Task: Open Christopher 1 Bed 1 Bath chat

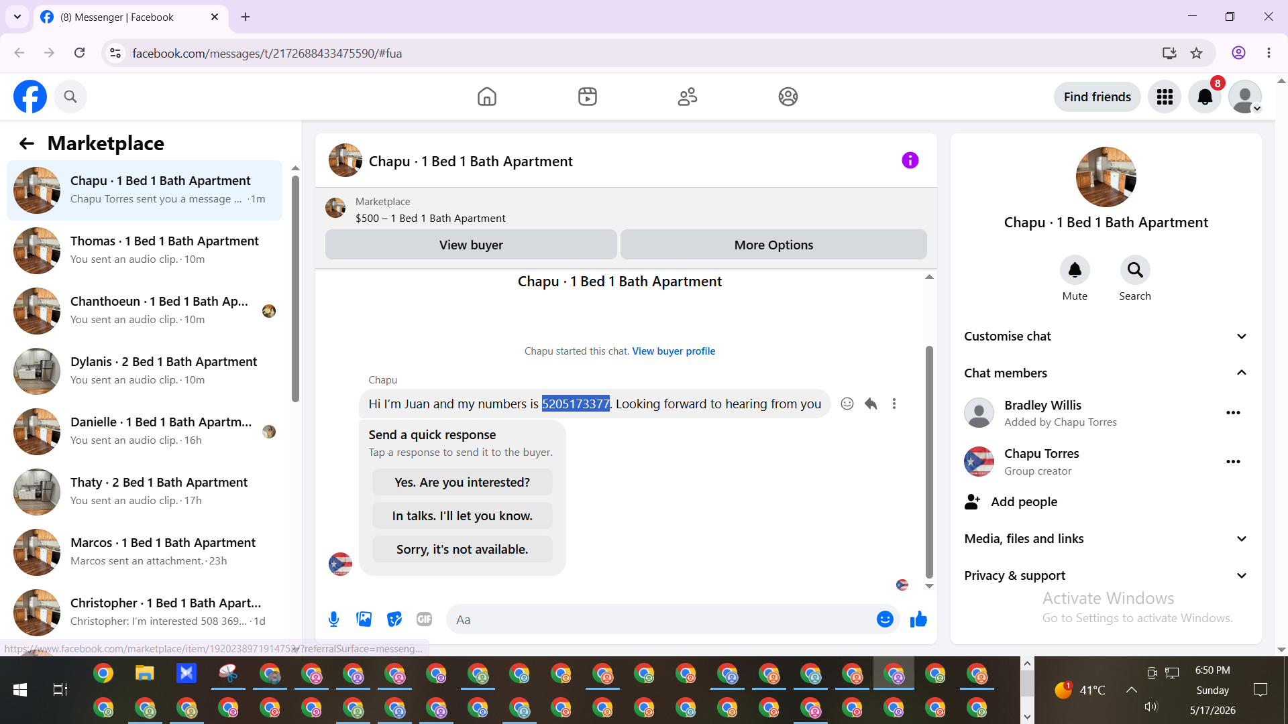Action: (x=144, y=613)
